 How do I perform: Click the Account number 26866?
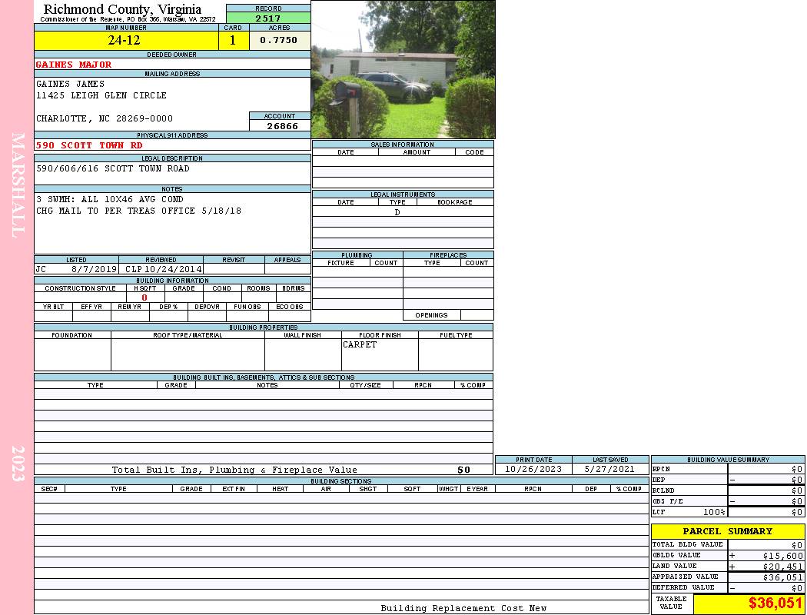pyautogui.click(x=280, y=126)
